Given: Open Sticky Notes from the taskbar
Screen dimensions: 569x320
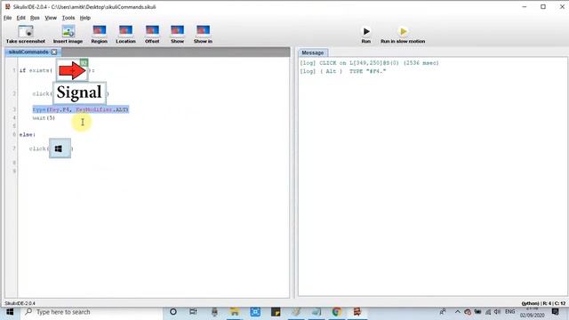Looking at the screenshot, I should click(x=276, y=312).
